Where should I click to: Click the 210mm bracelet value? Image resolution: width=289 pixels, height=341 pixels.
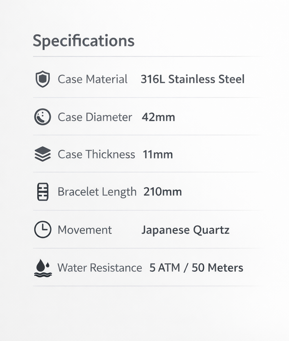click(162, 192)
